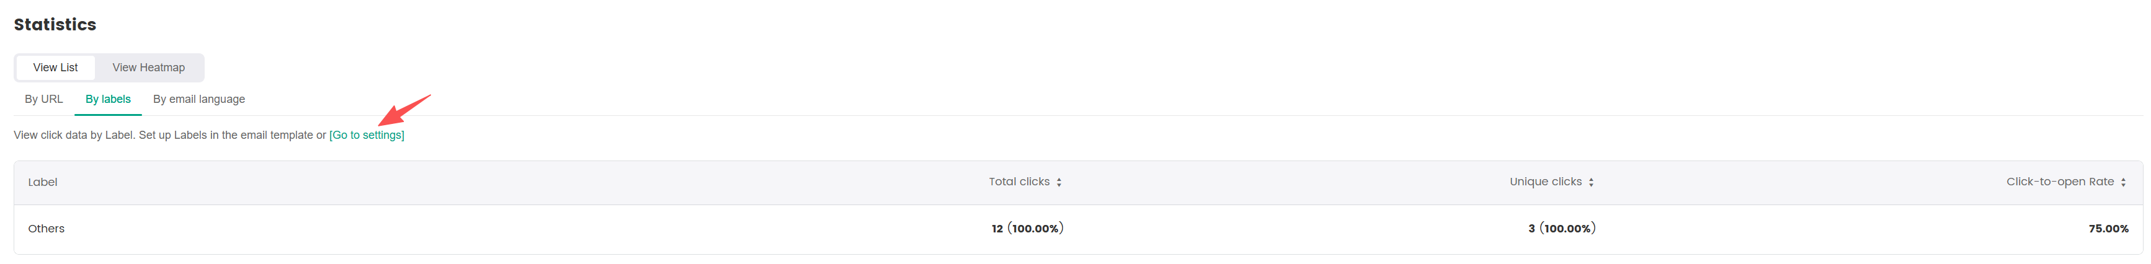This screenshot has width=2151, height=264.
Task: Click the View click data by Label description
Action: [x=167, y=135]
